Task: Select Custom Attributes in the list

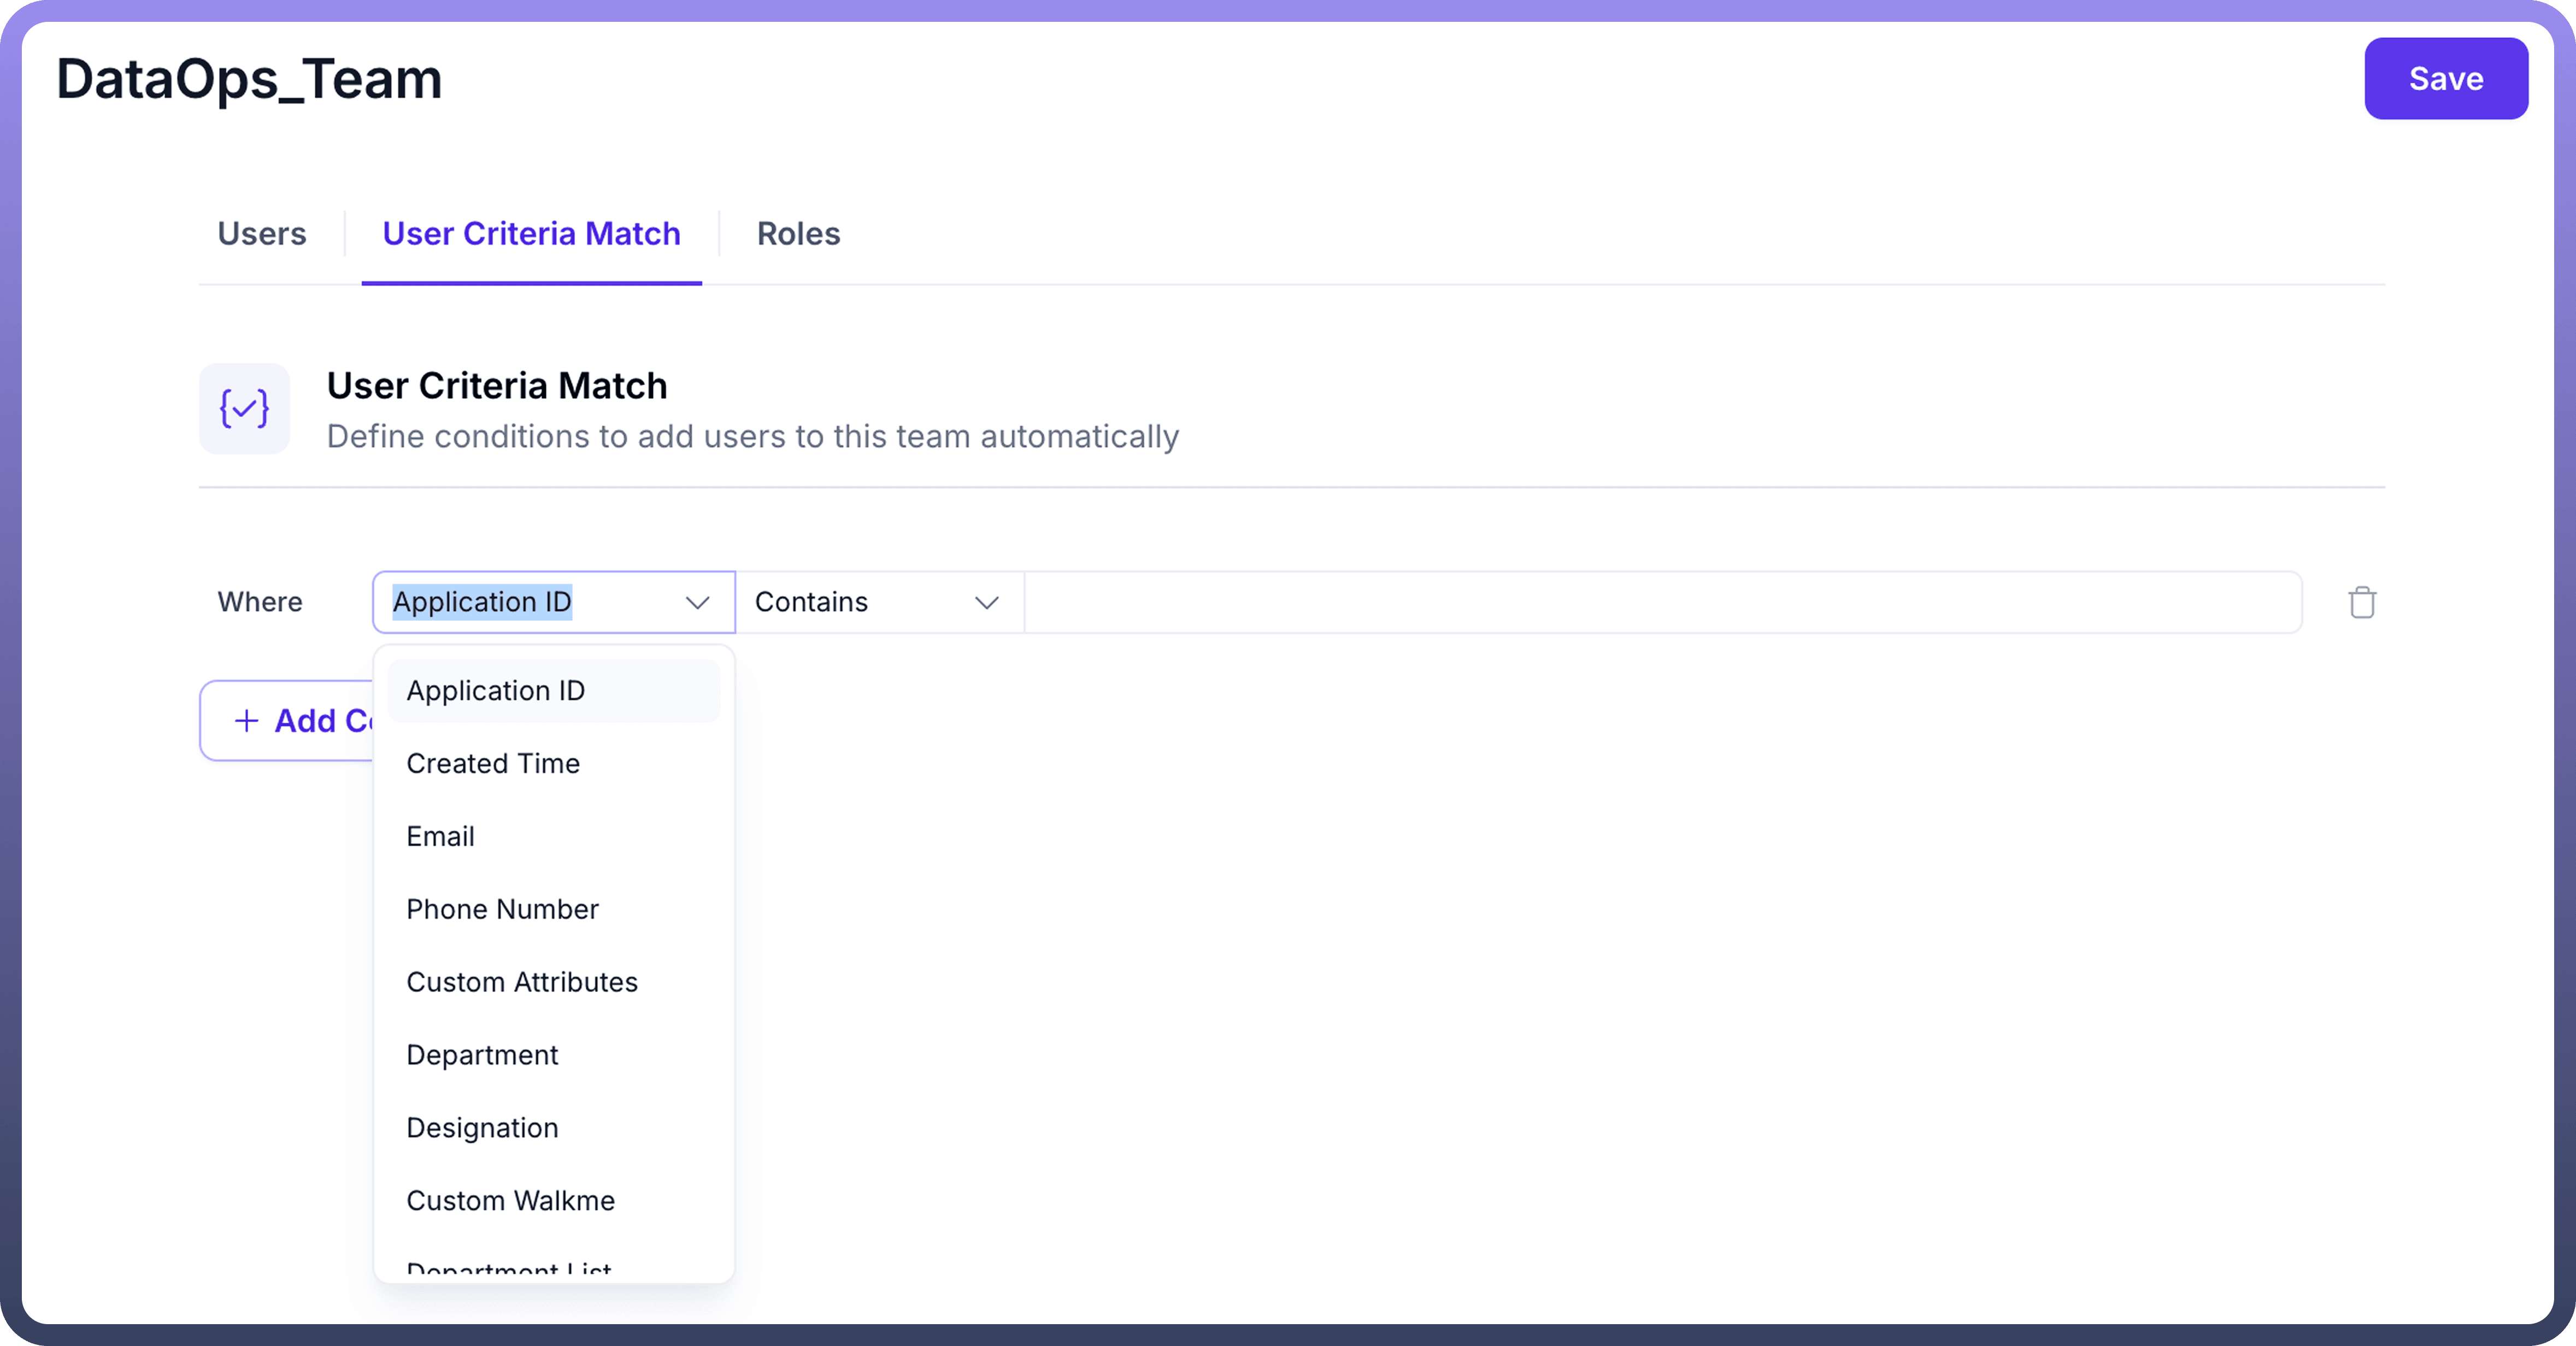Action: 521,982
